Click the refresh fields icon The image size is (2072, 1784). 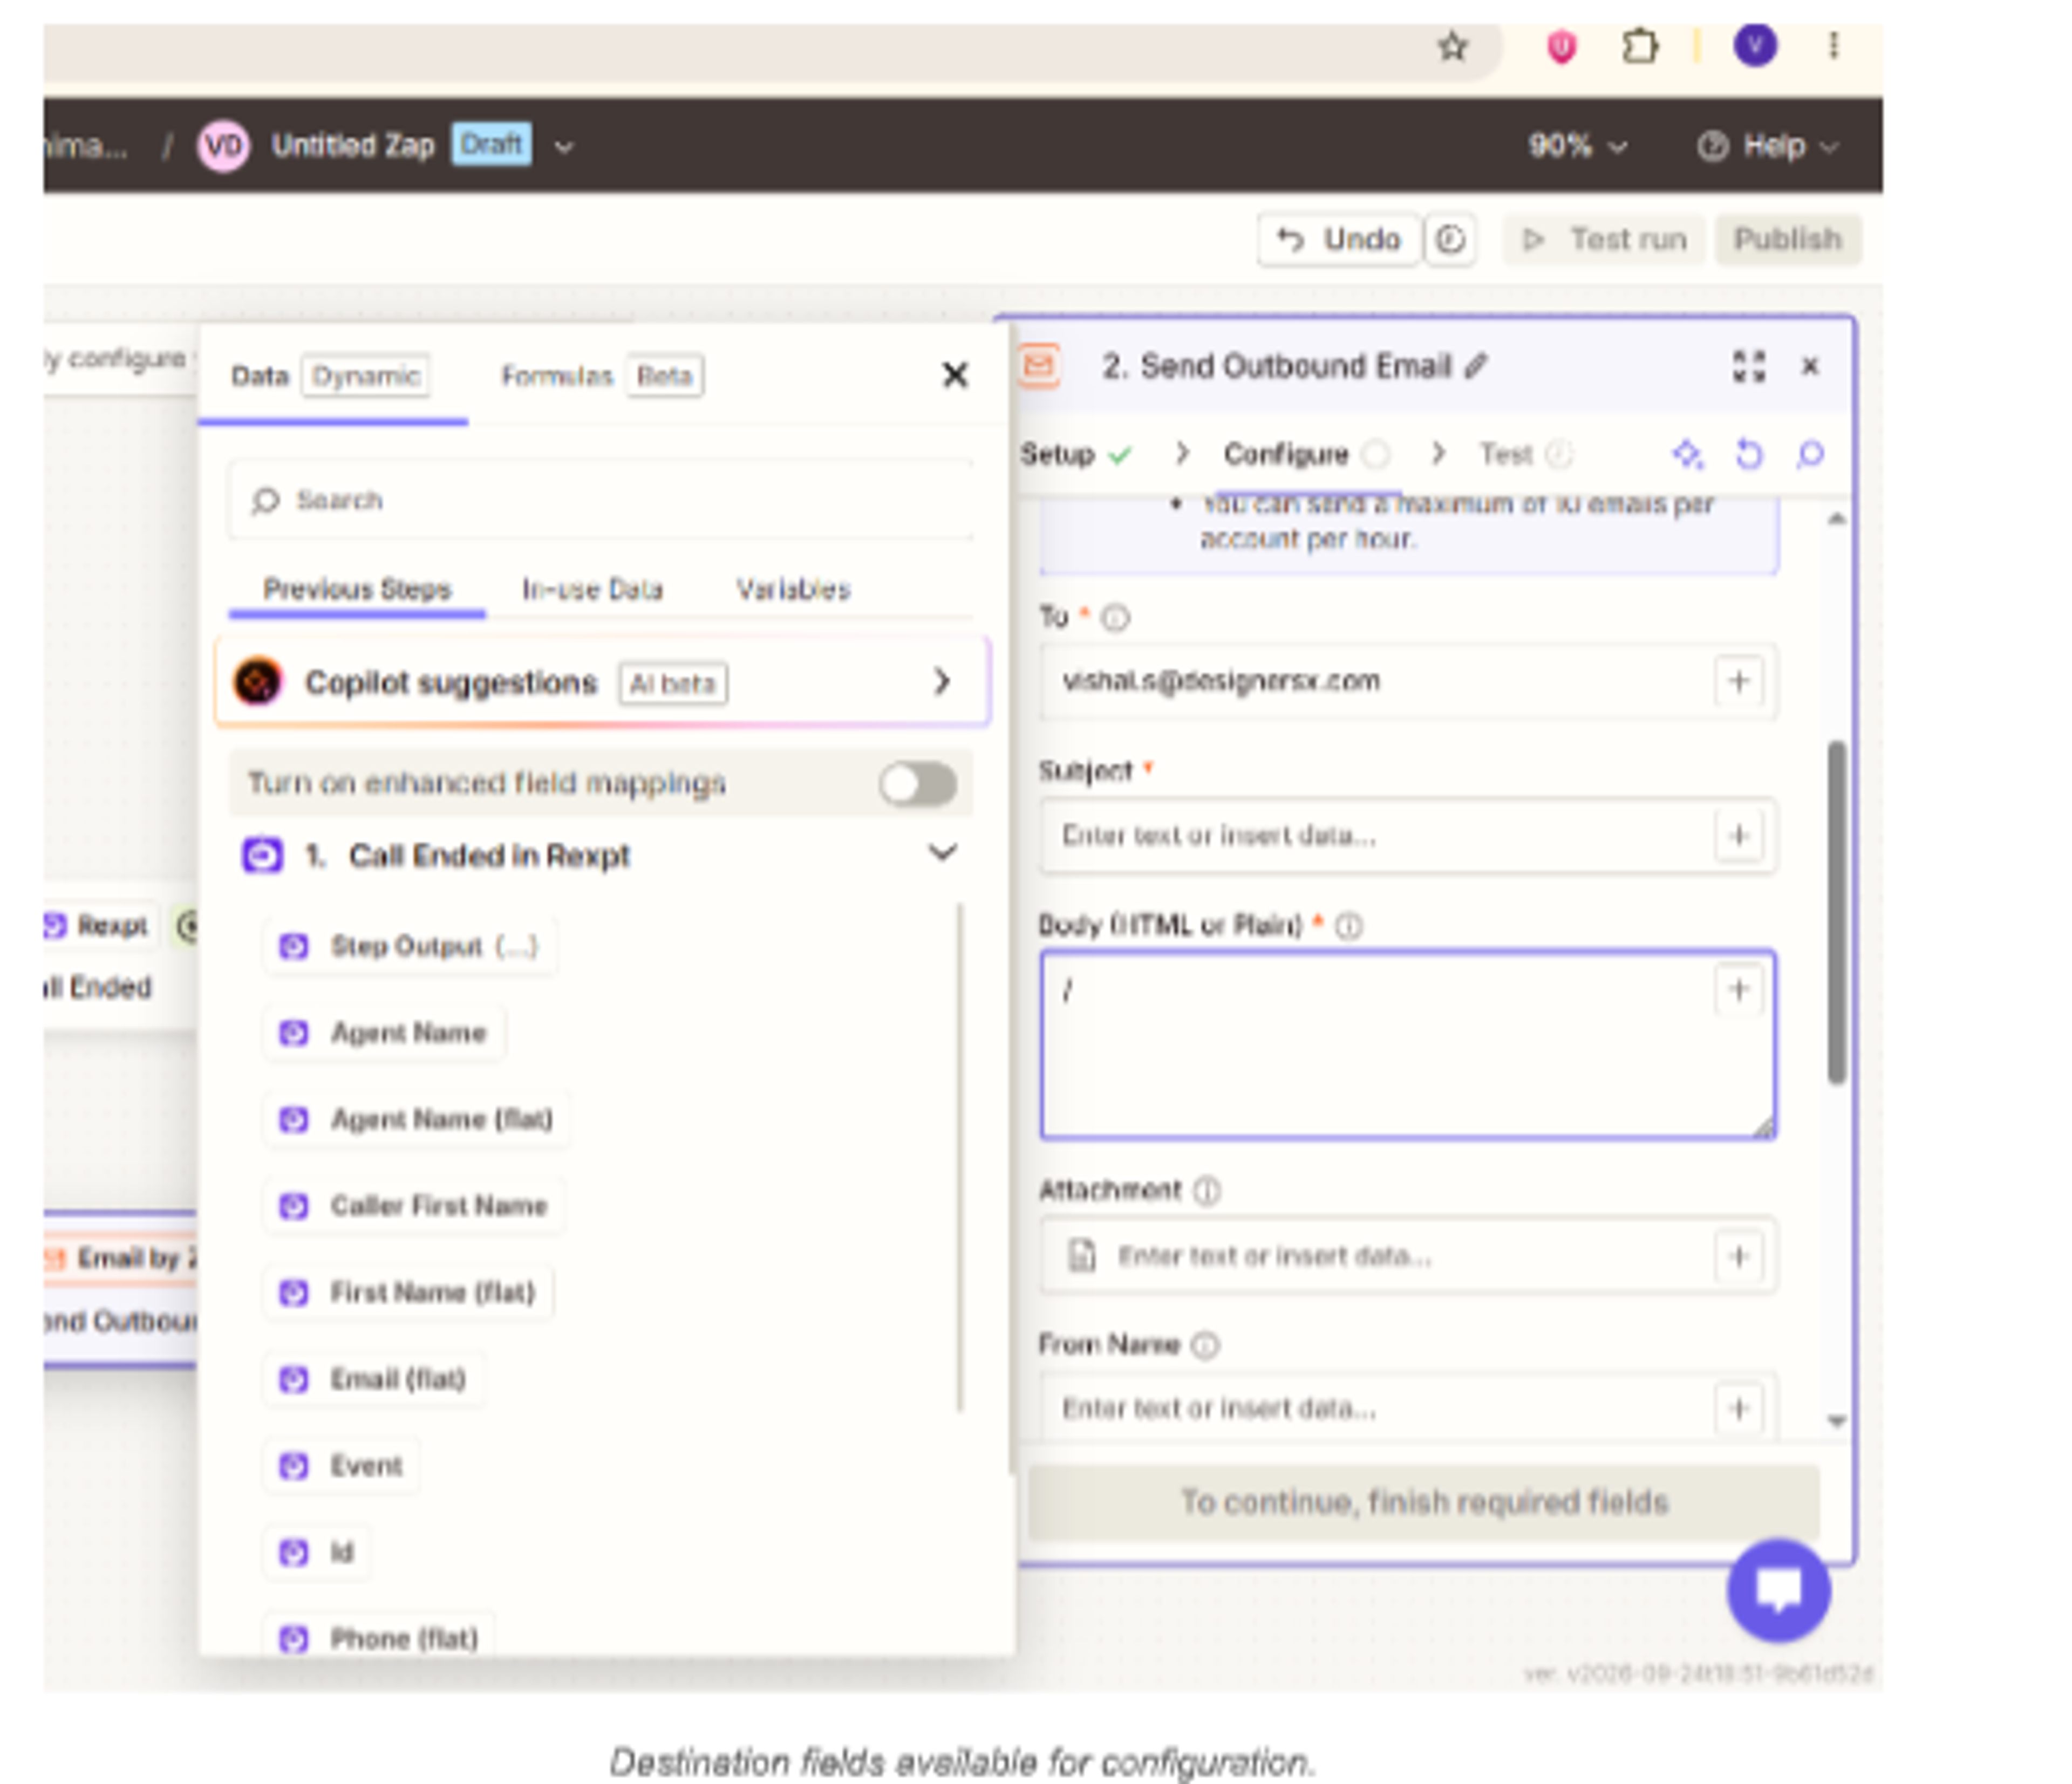[1749, 455]
